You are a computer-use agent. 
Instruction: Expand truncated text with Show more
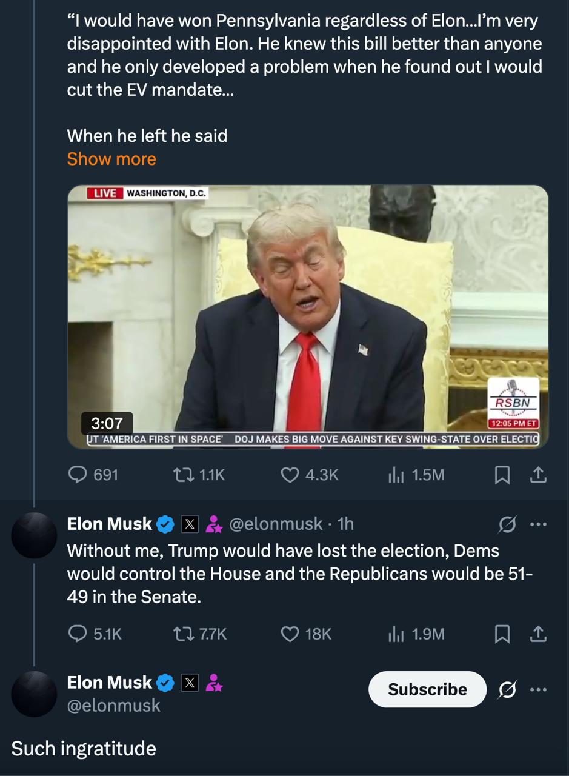click(111, 159)
